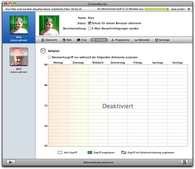Select user alice in sidebar
This screenshot has width=195, height=169.
click(x=19, y=28)
